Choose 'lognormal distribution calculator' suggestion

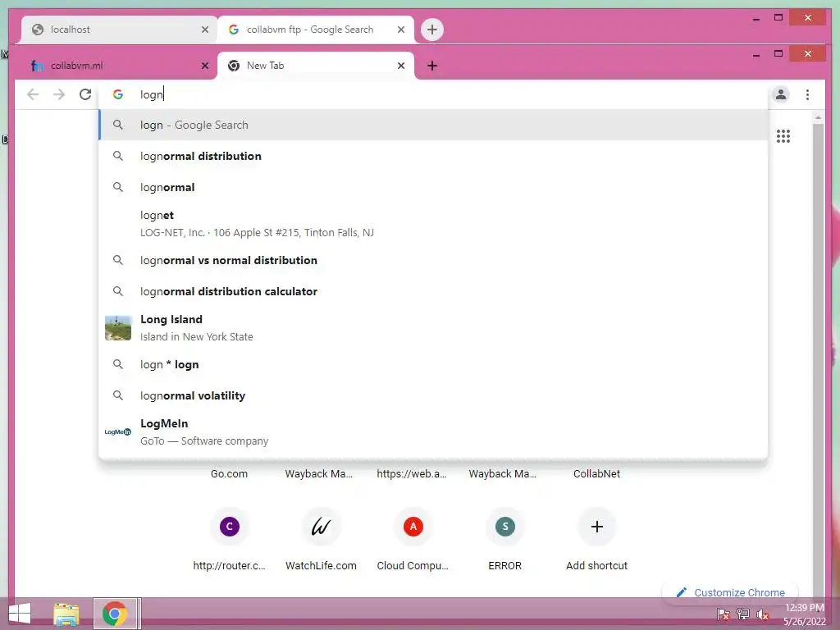[x=434, y=291]
